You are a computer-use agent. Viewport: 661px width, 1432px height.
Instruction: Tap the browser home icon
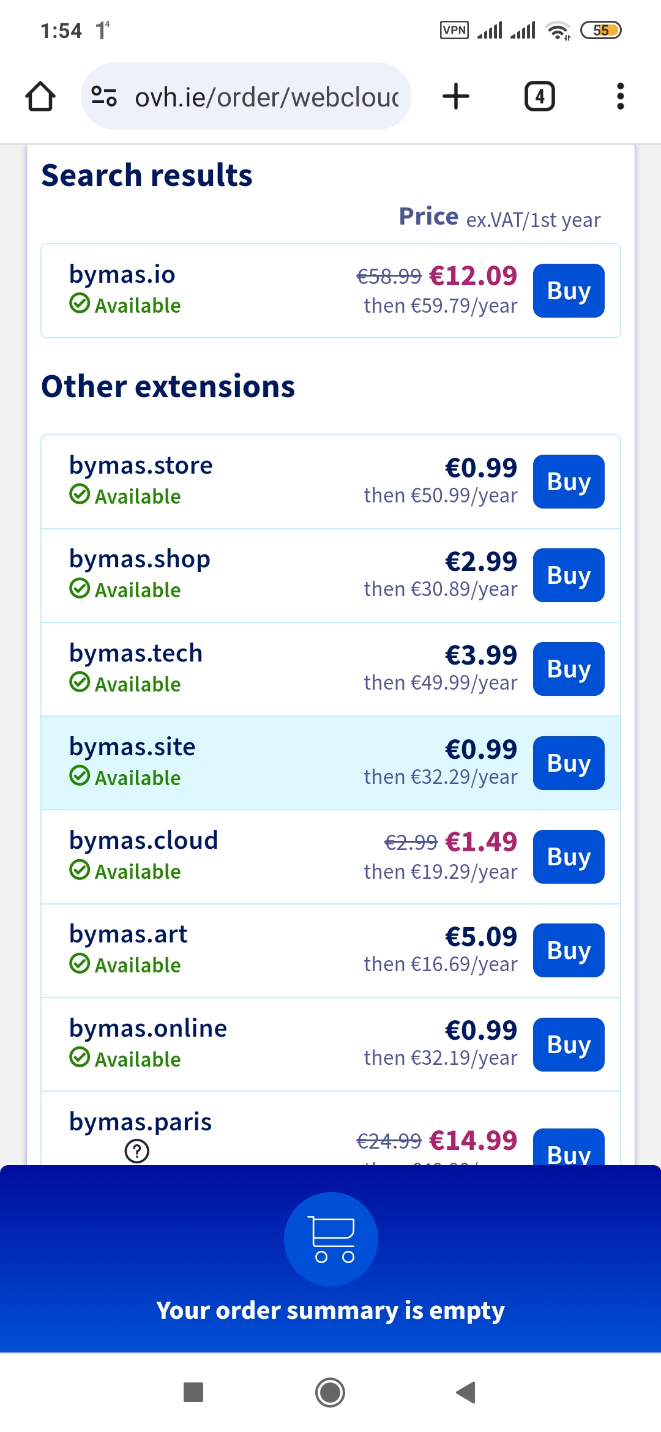(40, 97)
